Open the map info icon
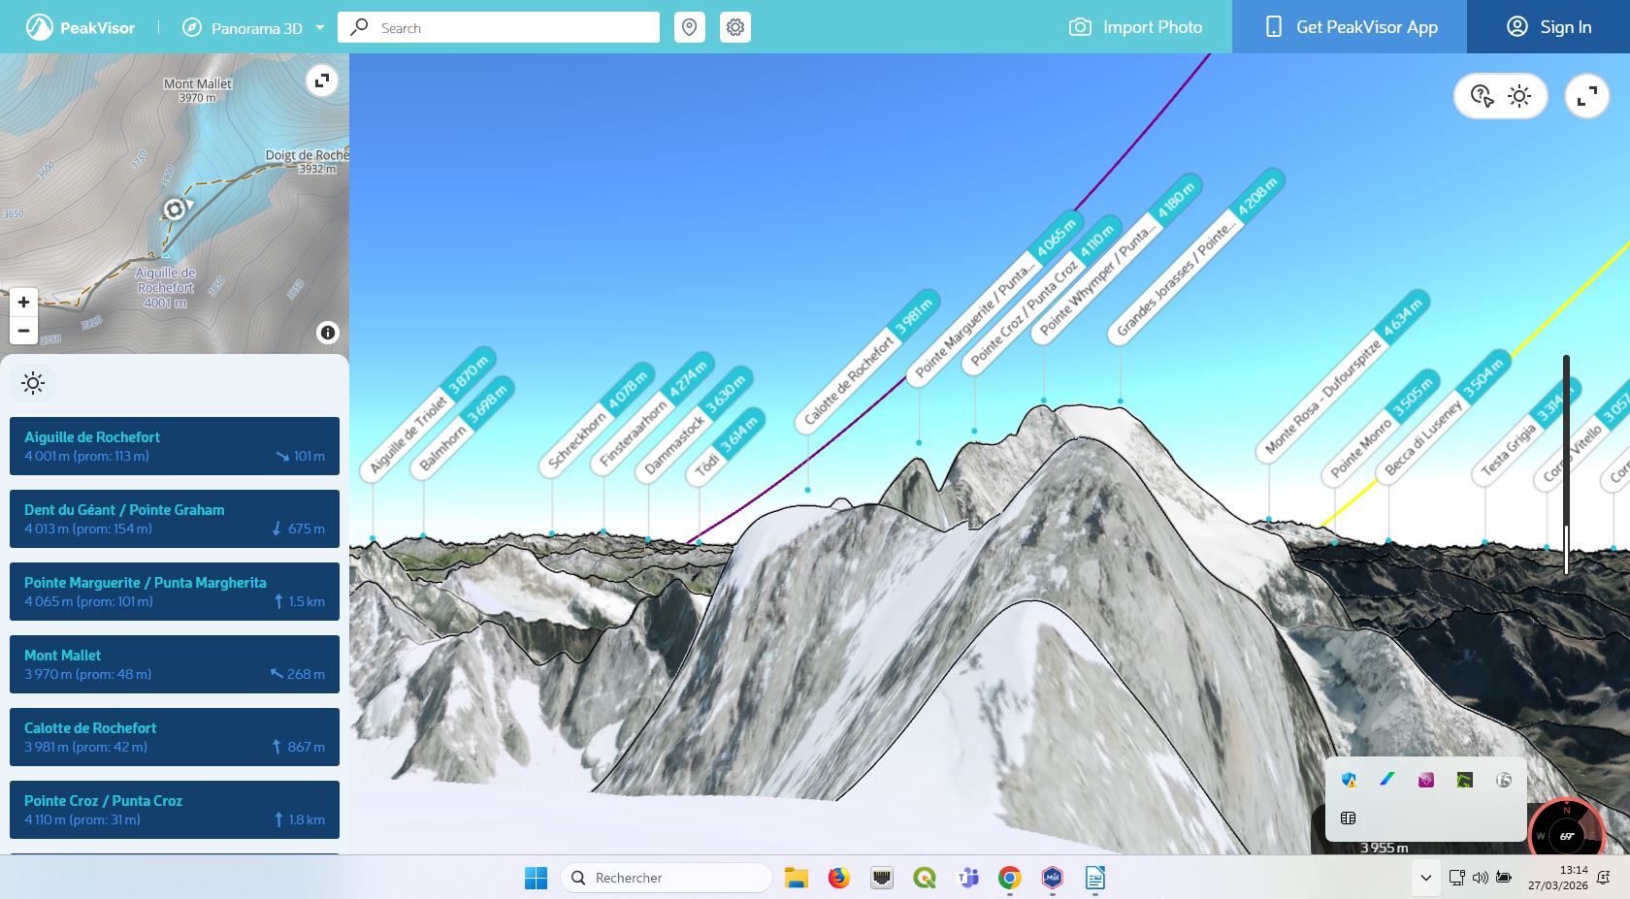 pos(328,333)
